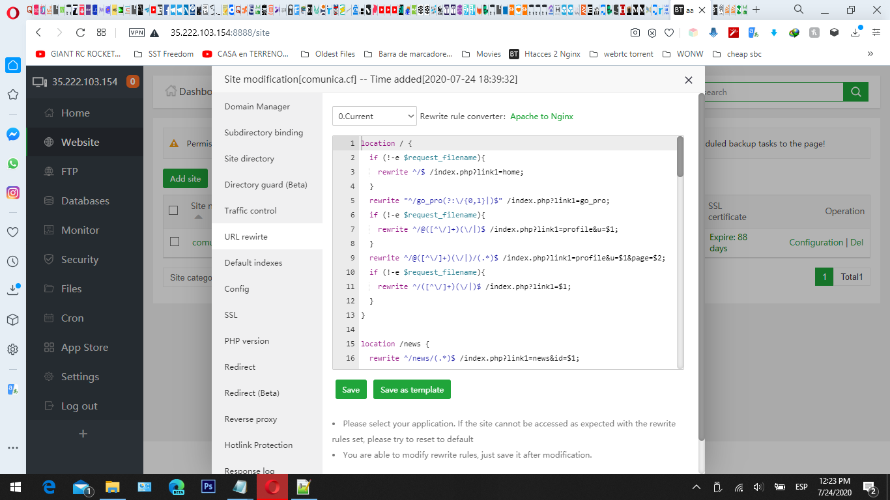Click the browser reload page icon
The height and width of the screenshot is (500, 890).
(x=80, y=33)
